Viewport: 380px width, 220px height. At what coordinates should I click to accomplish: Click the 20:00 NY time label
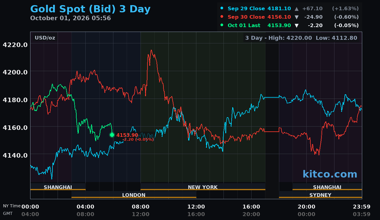click(306, 206)
